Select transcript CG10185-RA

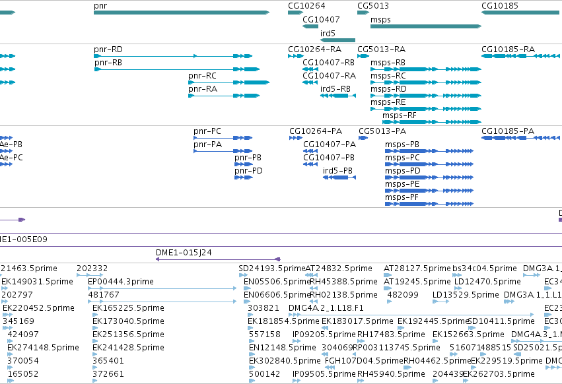[520, 56]
